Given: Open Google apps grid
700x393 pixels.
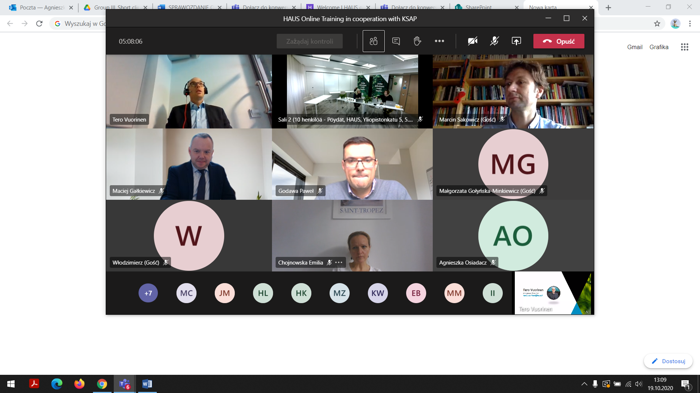Looking at the screenshot, I should (x=684, y=47).
